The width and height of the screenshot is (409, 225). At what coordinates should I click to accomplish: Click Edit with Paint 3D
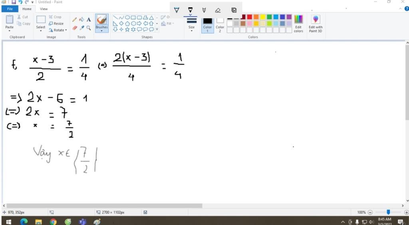(x=316, y=24)
